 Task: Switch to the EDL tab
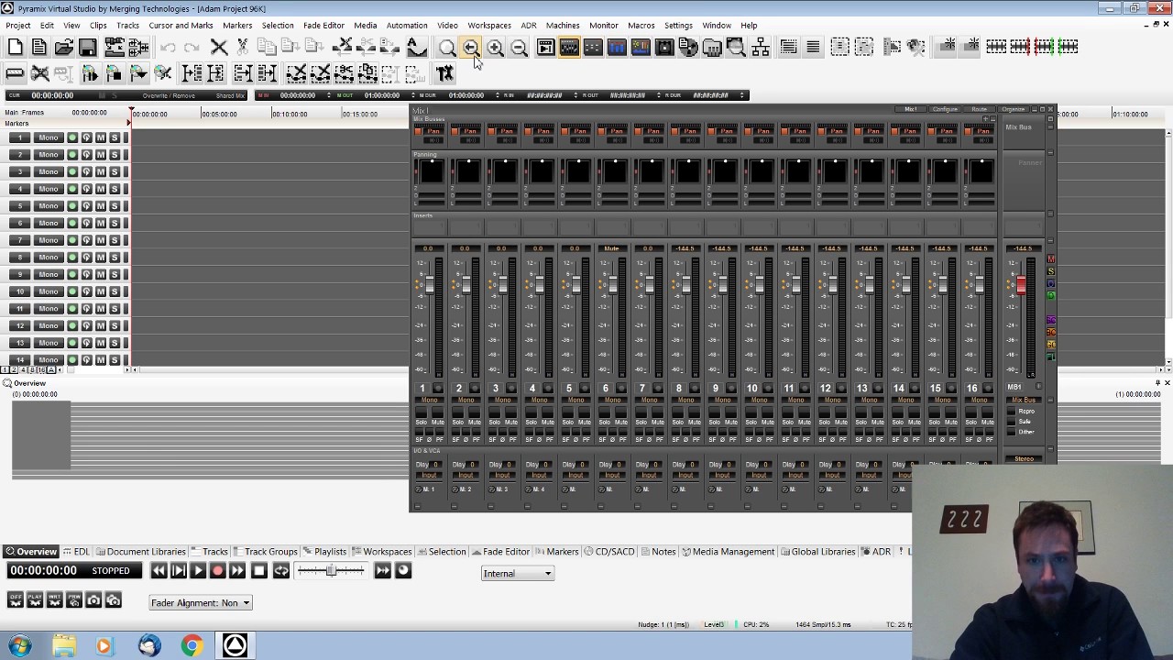(76, 552)
